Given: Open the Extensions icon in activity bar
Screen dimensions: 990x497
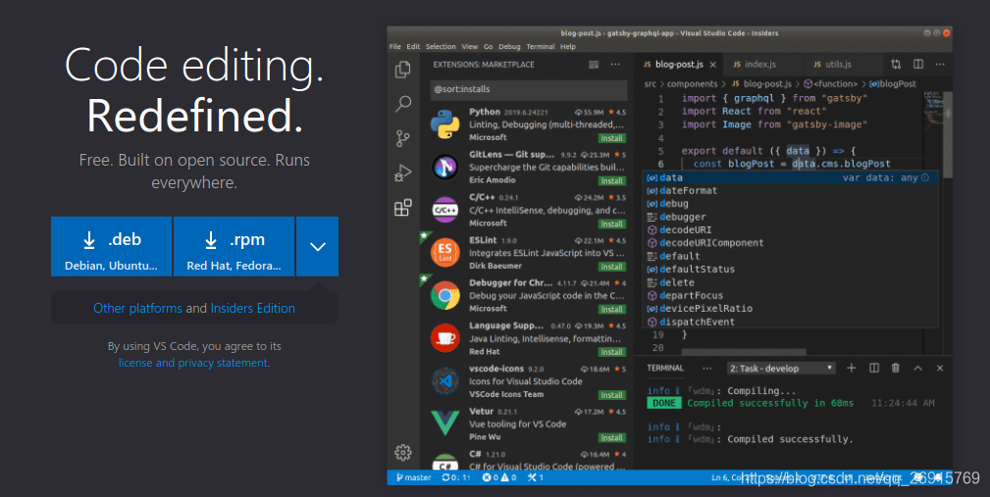Looking at the screenshot, I should (403, 208).
